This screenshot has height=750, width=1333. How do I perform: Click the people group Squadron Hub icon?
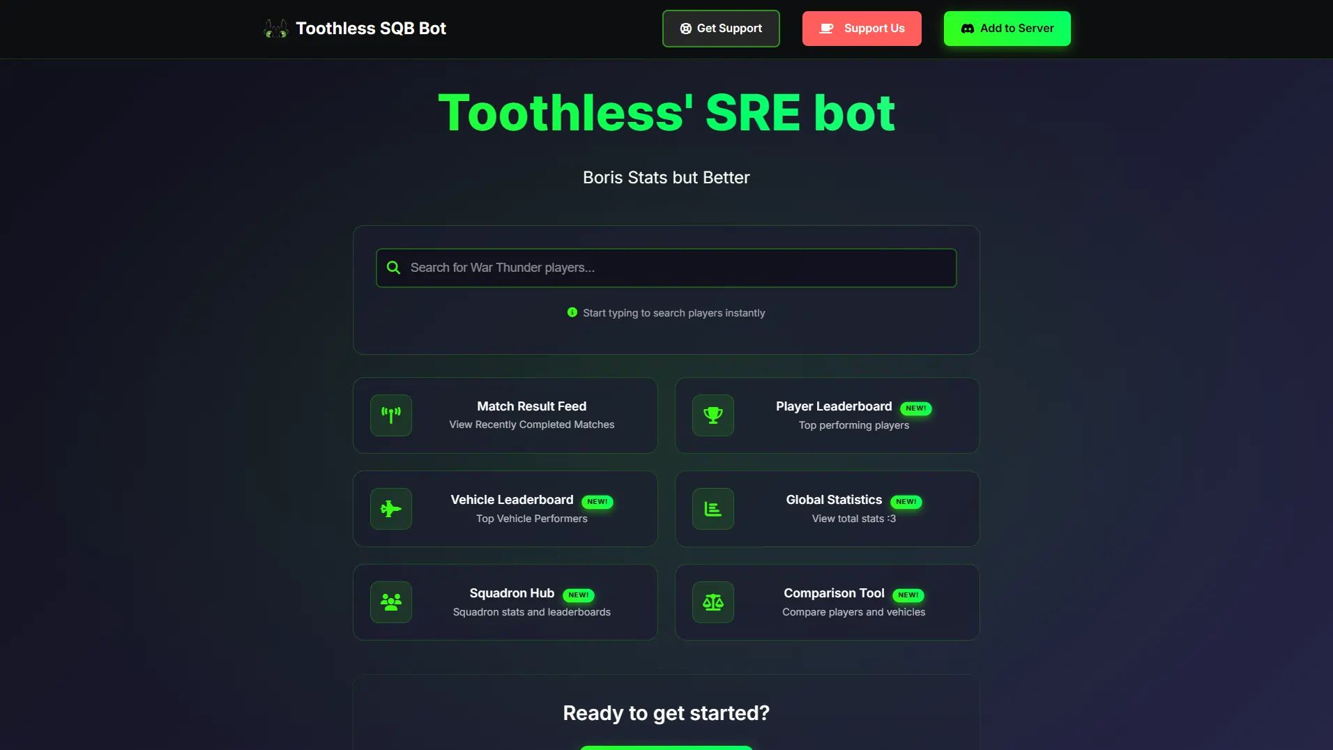[x=391, y=602]
